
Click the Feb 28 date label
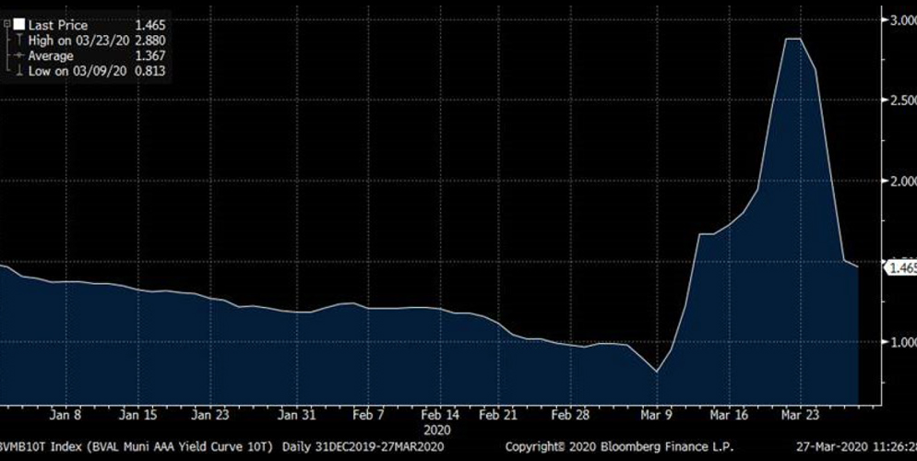(570, 415)
